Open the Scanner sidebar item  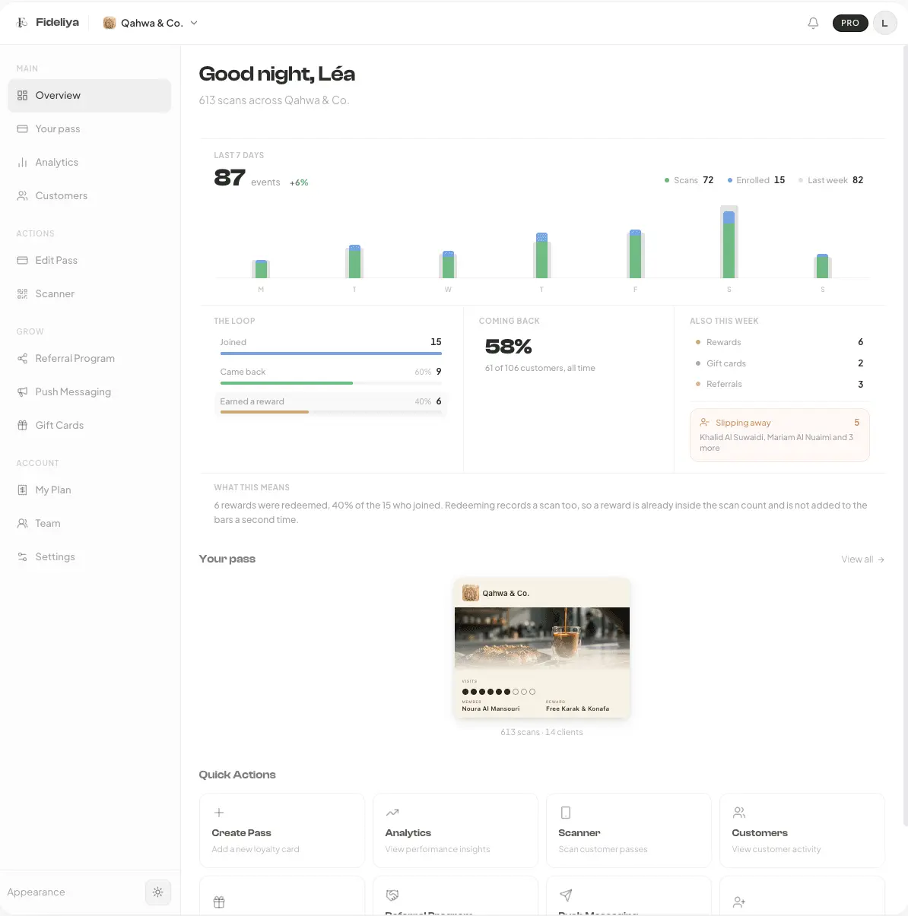tap(89, 293)
